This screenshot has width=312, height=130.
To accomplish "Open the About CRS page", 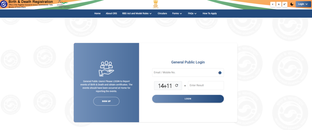I will click(x=111, y=13).
